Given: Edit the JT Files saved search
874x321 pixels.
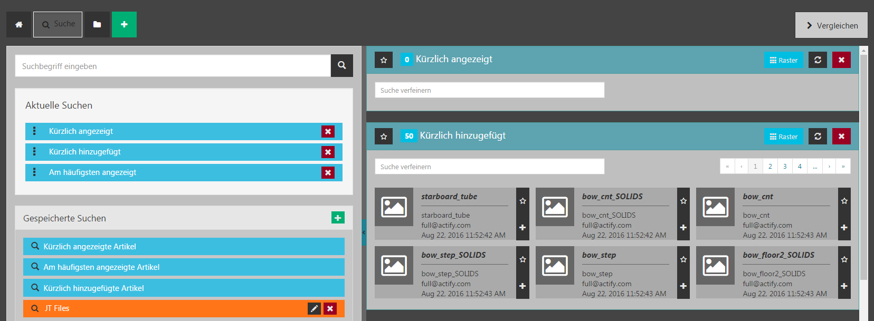Looking at the screenshot, I should coord(314,308).
